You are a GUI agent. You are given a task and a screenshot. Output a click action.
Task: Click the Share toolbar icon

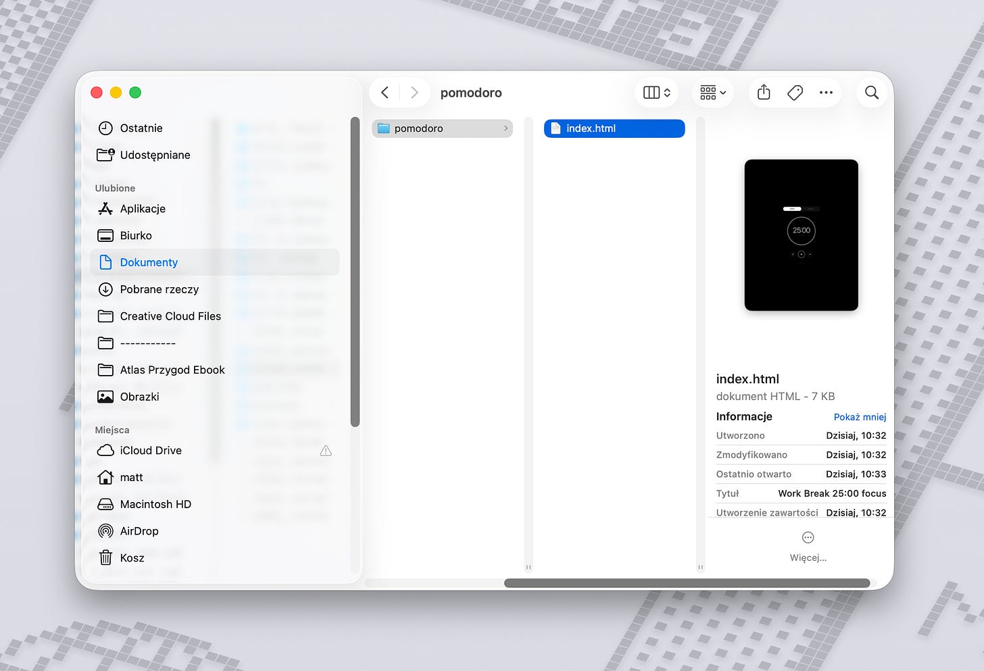click(764, 93)
